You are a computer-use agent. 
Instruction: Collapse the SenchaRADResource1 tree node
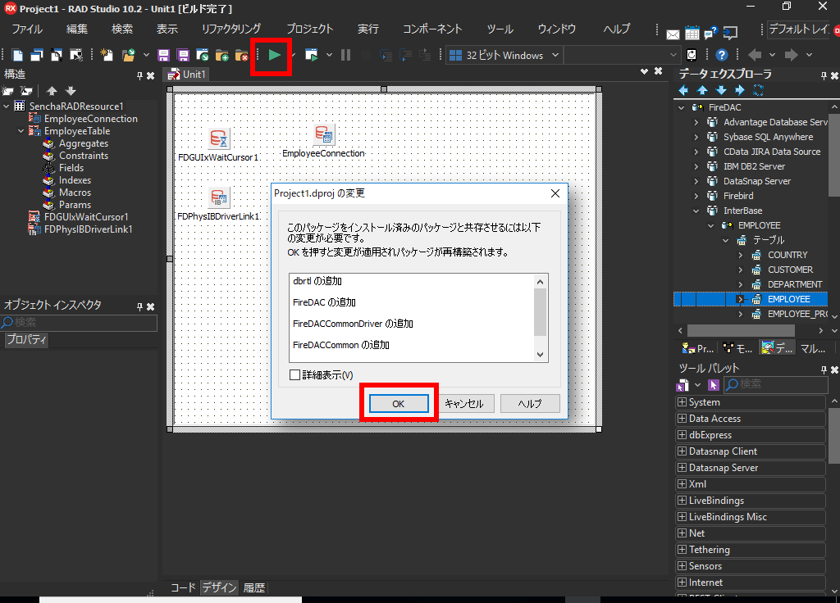click(7, 107)
